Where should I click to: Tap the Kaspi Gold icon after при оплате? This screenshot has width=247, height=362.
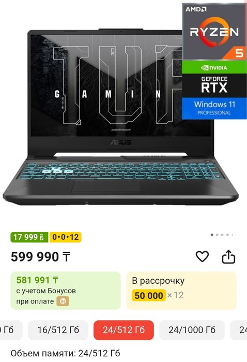pos(63,301)
